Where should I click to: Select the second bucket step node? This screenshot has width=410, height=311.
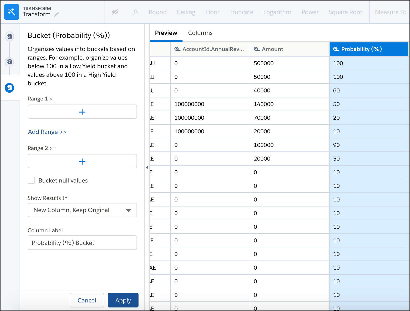pos(10,62)
